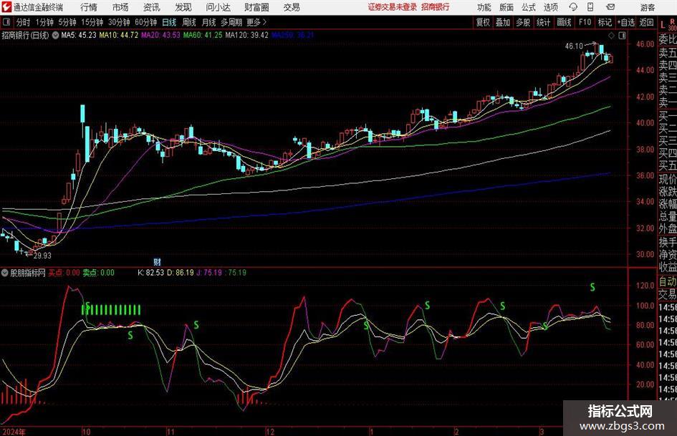The width and height of the screenshot is (677, 436).
Task: Switch to 15分钟 chart period
Action: point(92,22)
